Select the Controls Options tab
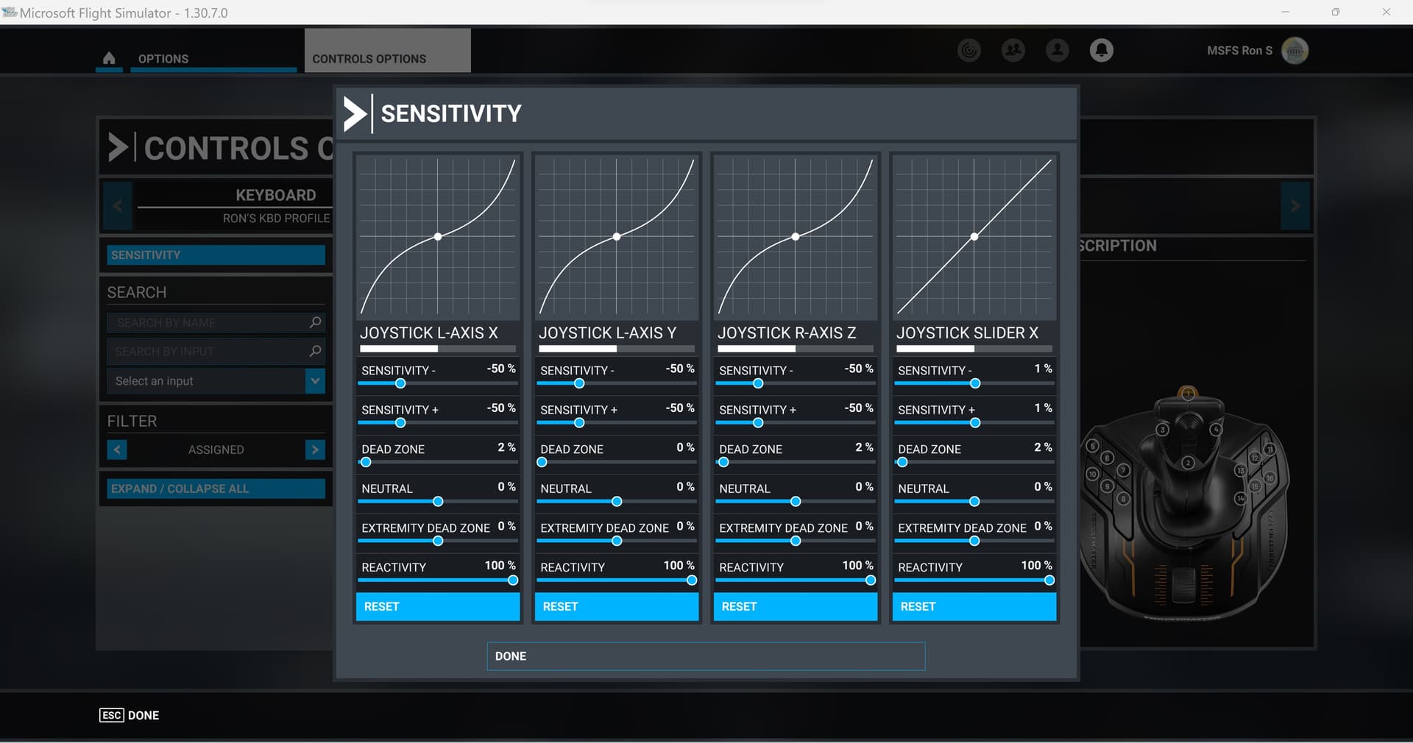 coord(369,59)
